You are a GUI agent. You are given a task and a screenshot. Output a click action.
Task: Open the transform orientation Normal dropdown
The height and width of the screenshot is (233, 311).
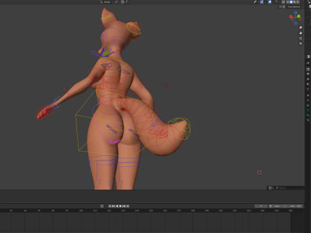(x=107, y=2)
